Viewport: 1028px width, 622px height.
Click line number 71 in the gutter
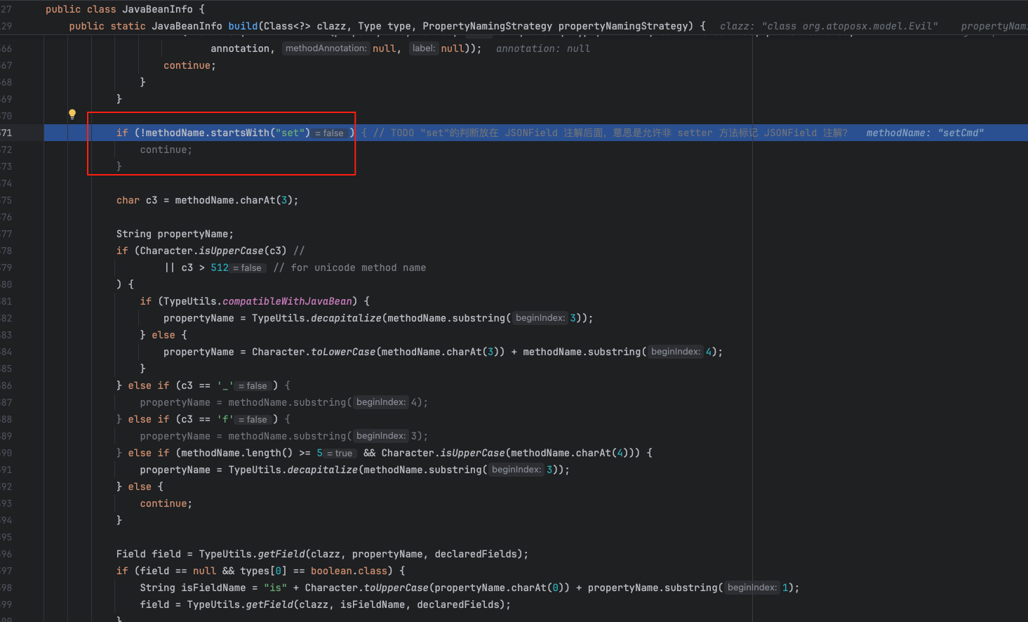[6, 133]
